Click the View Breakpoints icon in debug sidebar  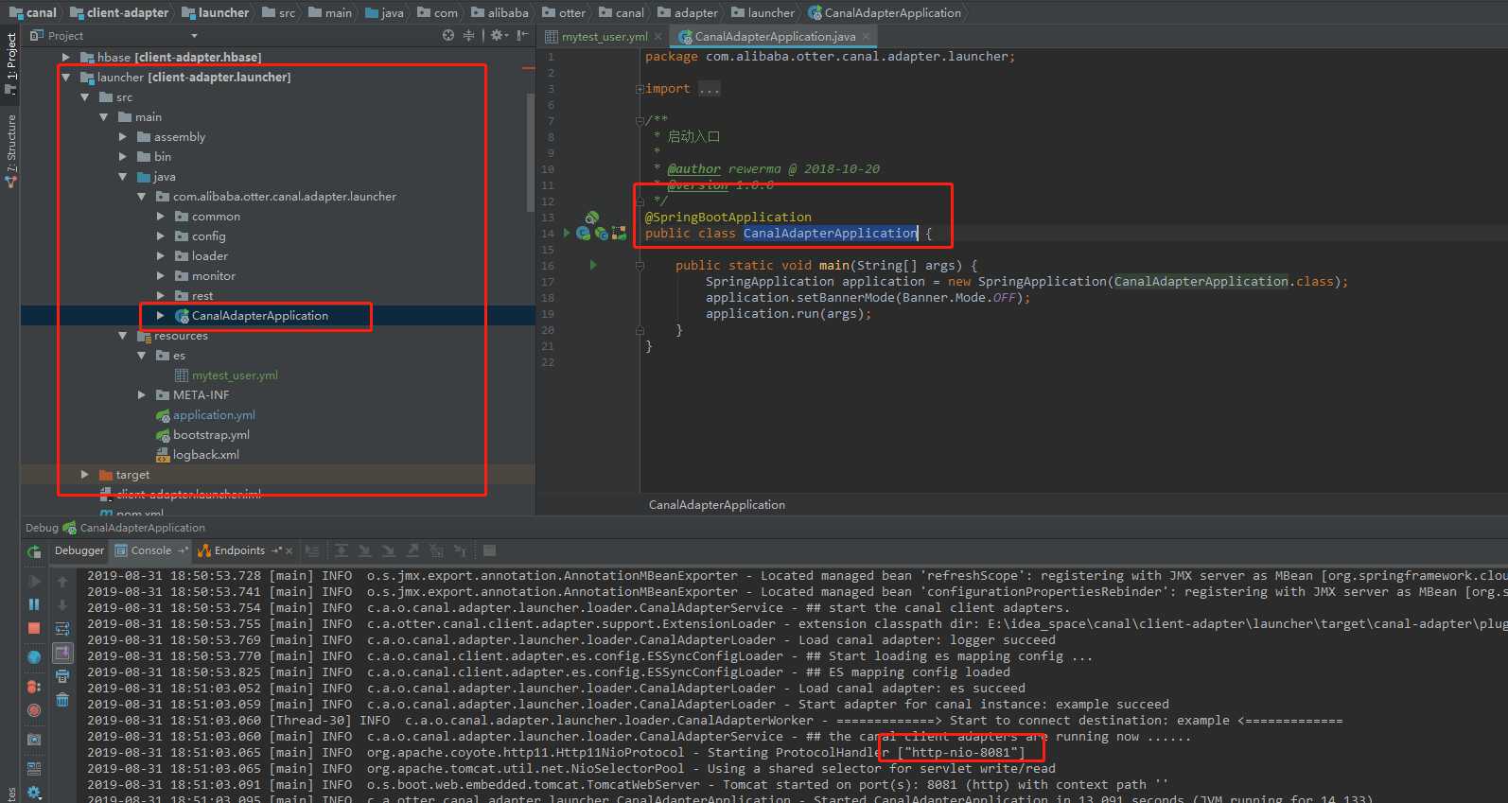point(34,687)
